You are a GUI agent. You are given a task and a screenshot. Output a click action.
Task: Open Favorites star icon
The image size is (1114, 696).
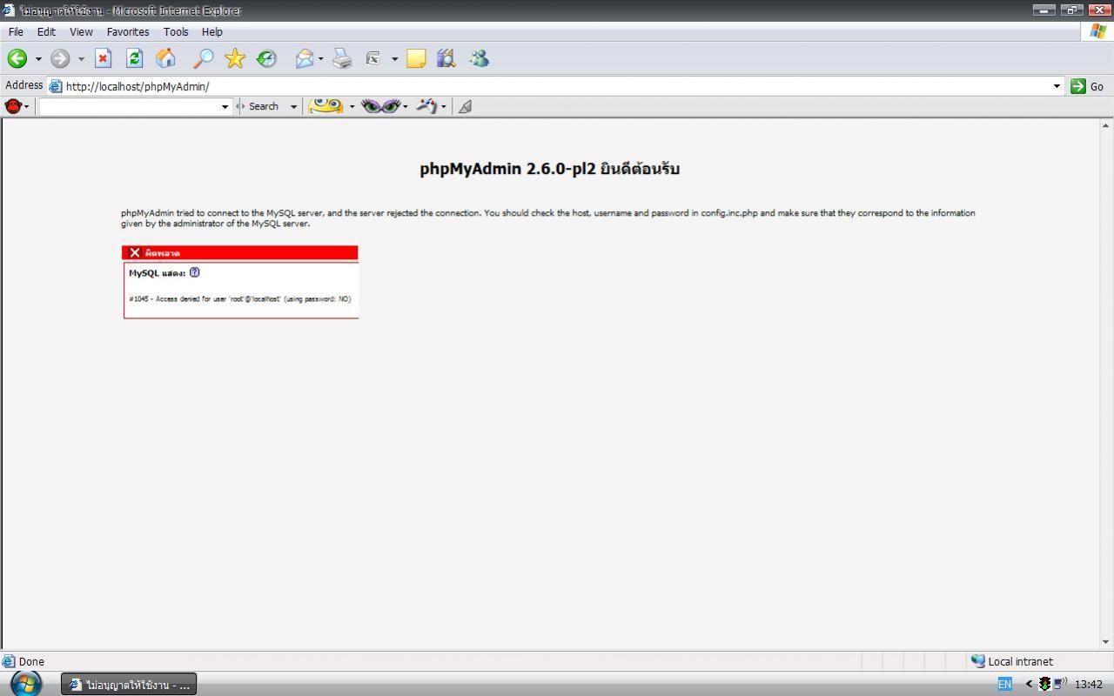coord(235,58)
